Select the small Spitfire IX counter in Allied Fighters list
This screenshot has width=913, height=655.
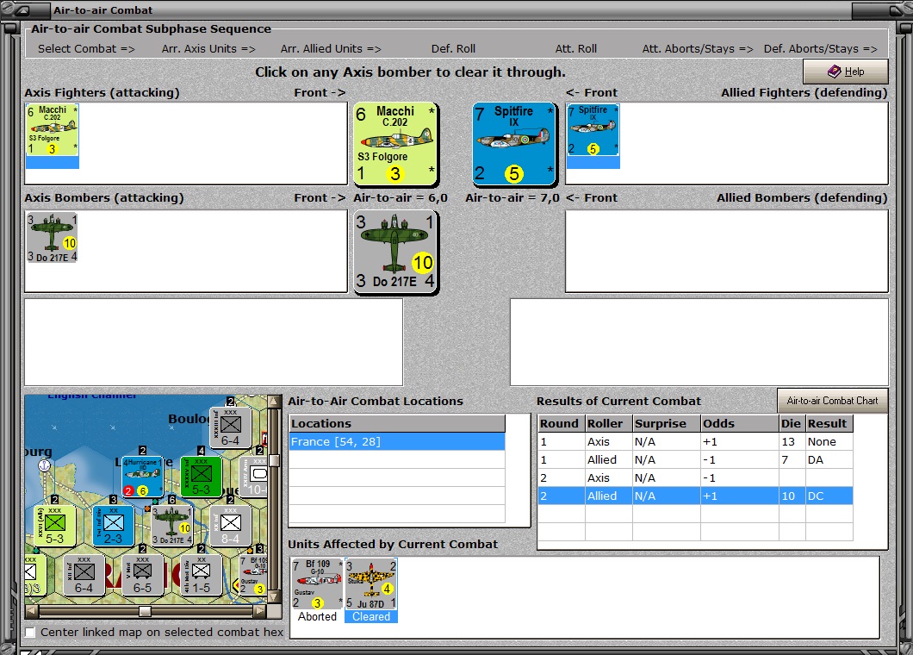(593, 130)
